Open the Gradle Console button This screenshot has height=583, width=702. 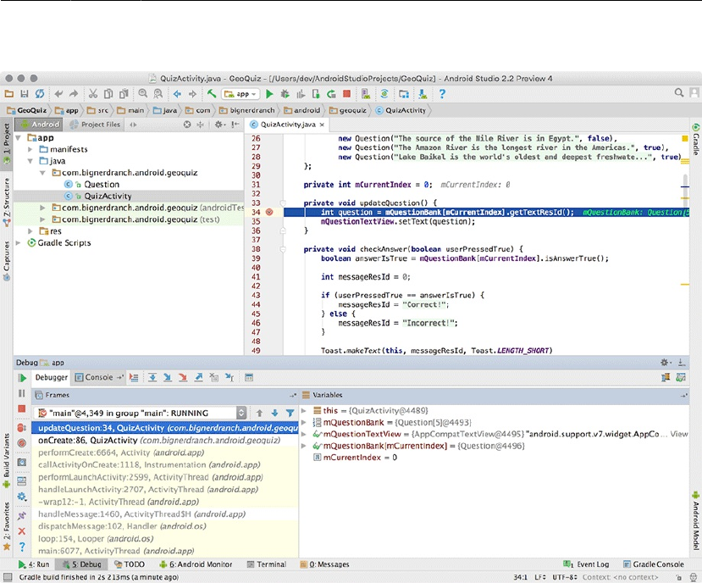[654, 564]
